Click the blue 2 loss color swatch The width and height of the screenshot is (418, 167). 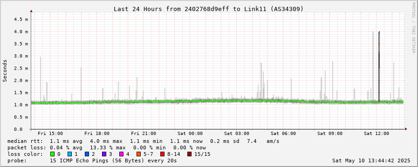point(87,154)
